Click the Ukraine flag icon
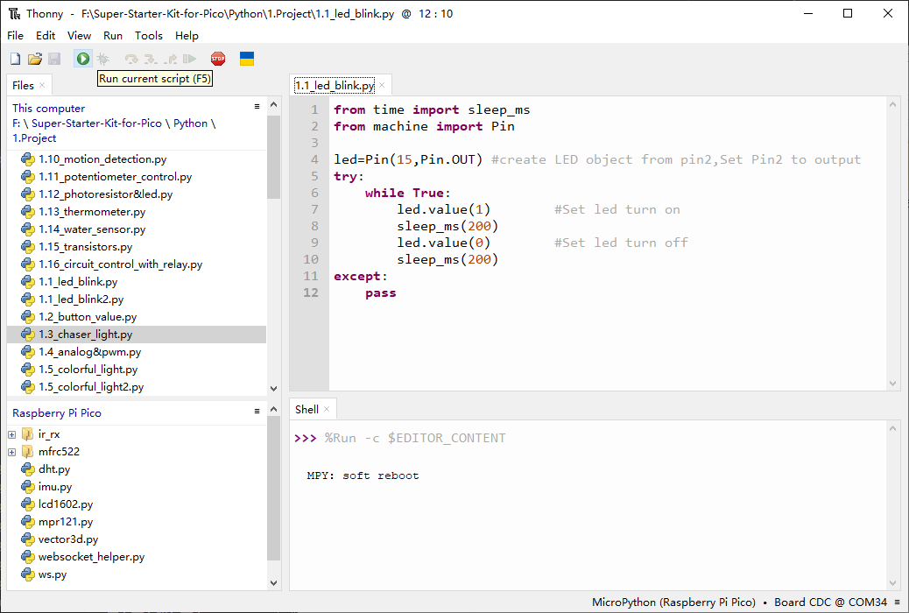The image size is (909, 613). point(247,59)
